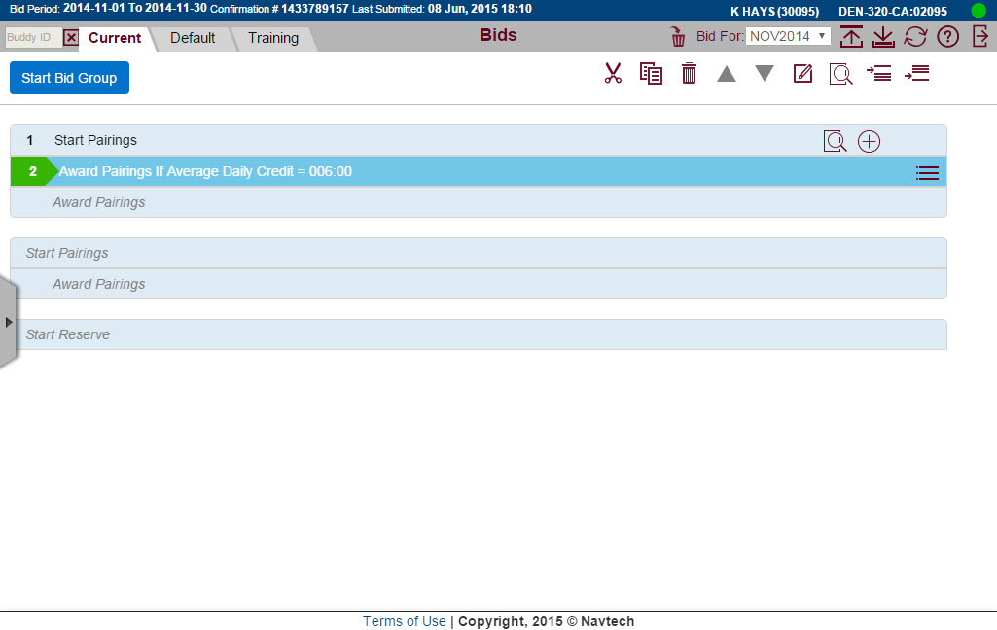This screenshot has width=997, height=630.
Task: Expand the left side panel arrow
Action: click(x=8, y=322)
